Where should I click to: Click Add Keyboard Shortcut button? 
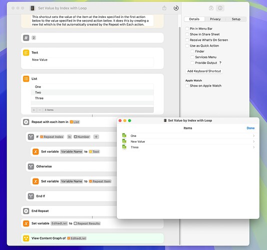point(204,71)
